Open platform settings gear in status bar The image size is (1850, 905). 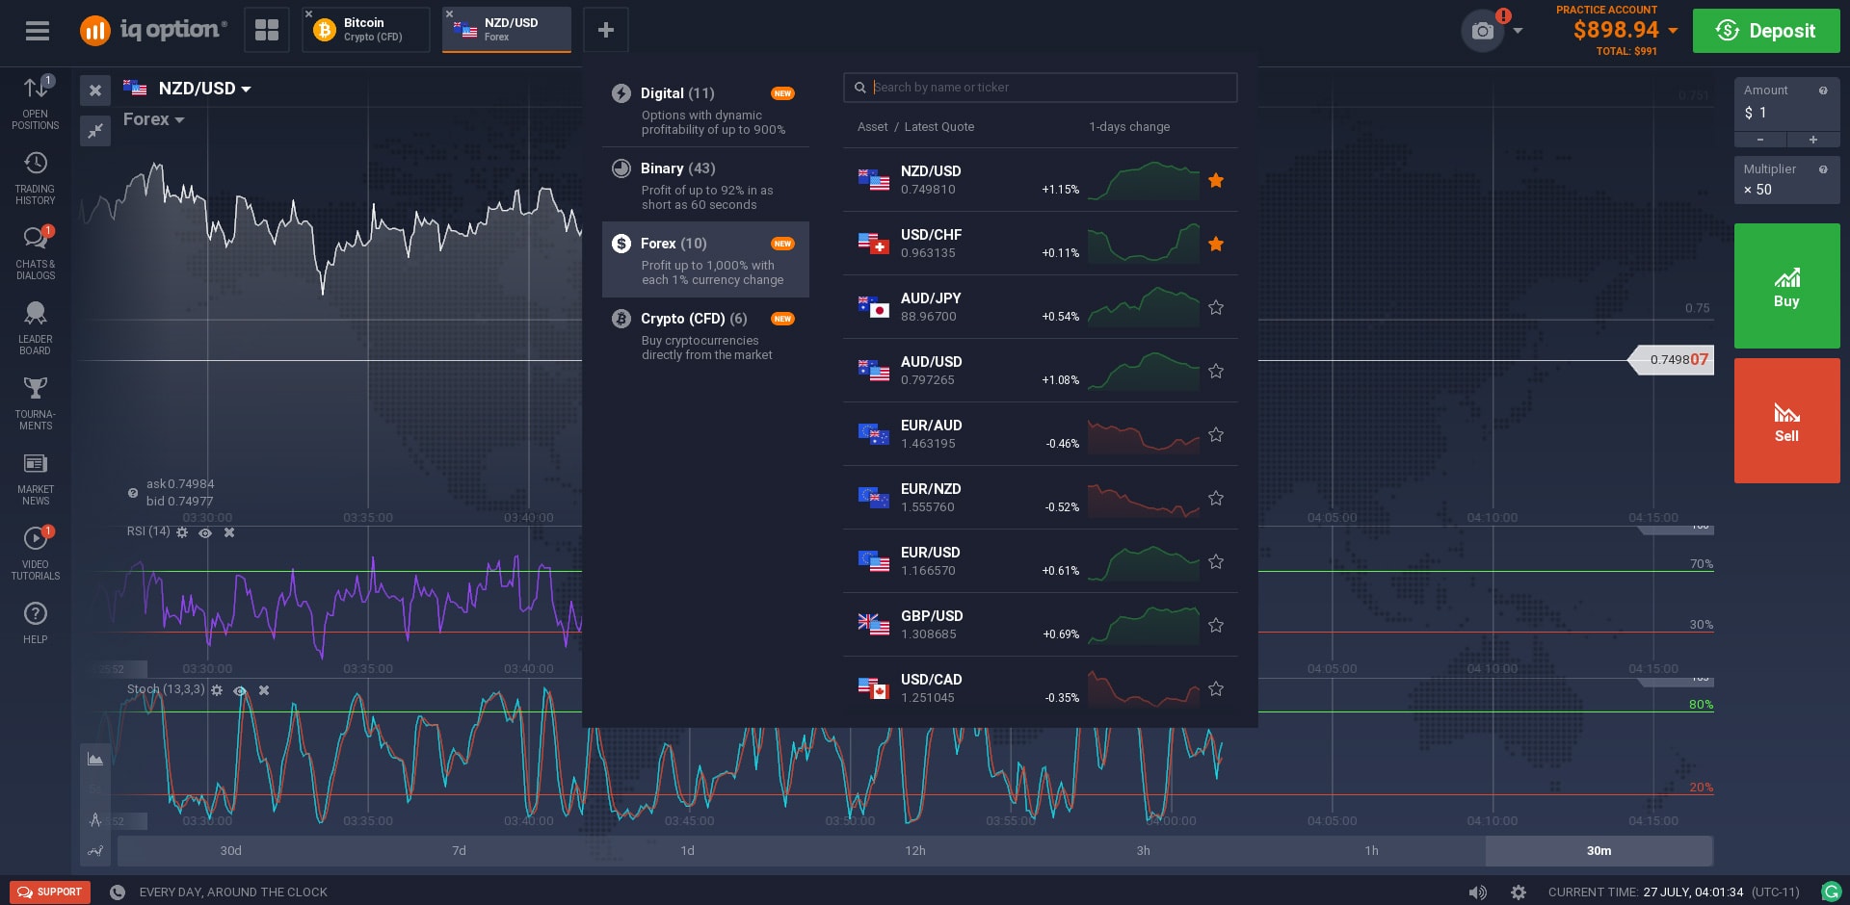point(1519,892)
